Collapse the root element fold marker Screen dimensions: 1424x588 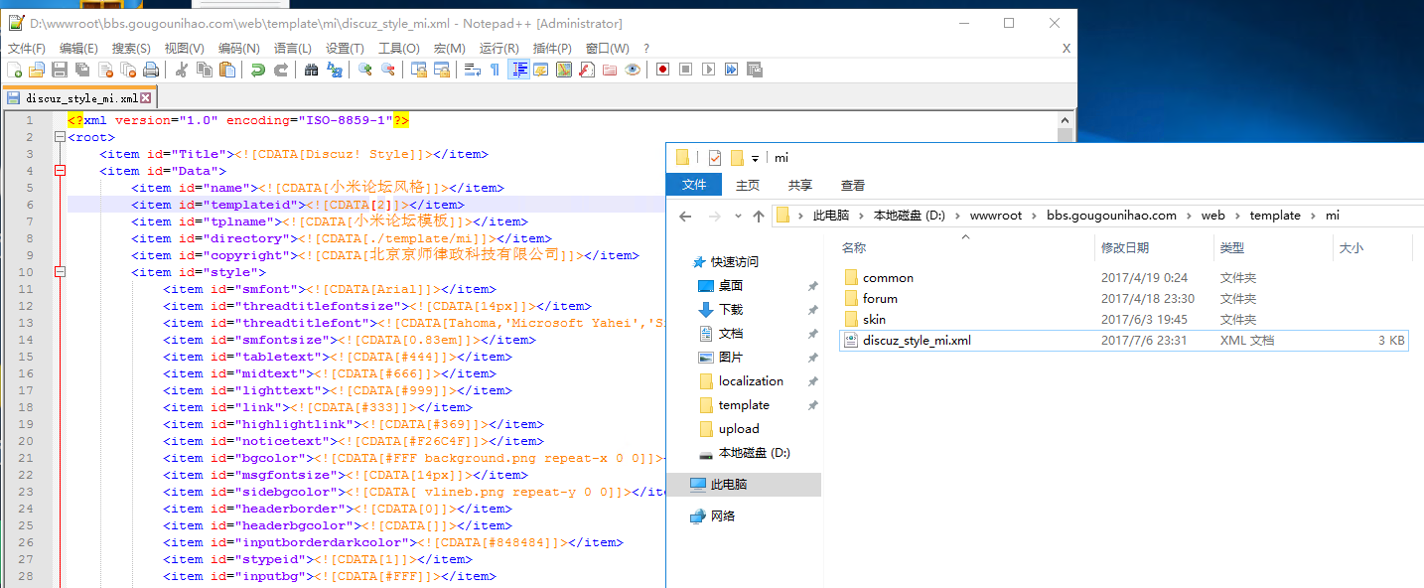click(x=60, y=137)
